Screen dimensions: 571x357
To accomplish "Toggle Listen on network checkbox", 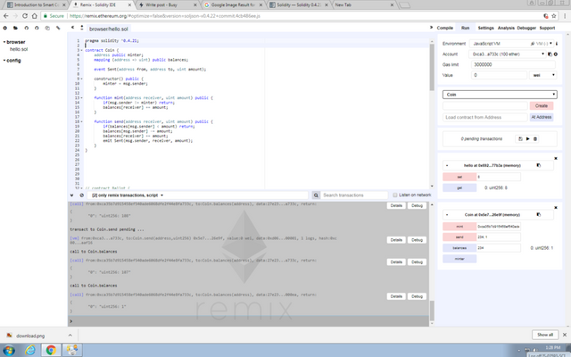I will click(x=394, y=195).
